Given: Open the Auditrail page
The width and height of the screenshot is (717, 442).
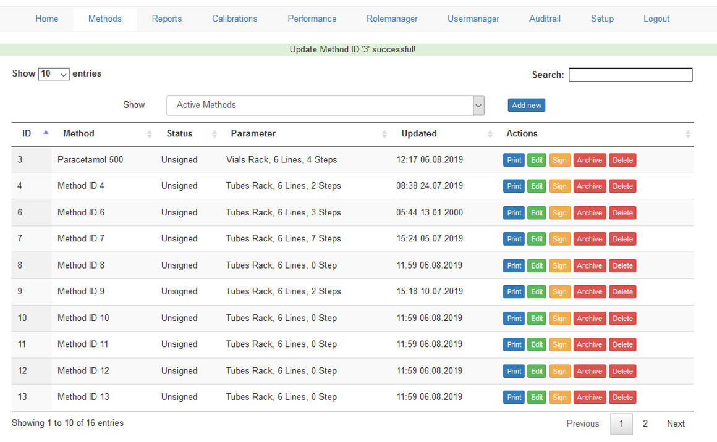Looking at the screenshot, I should coord(545,19).
